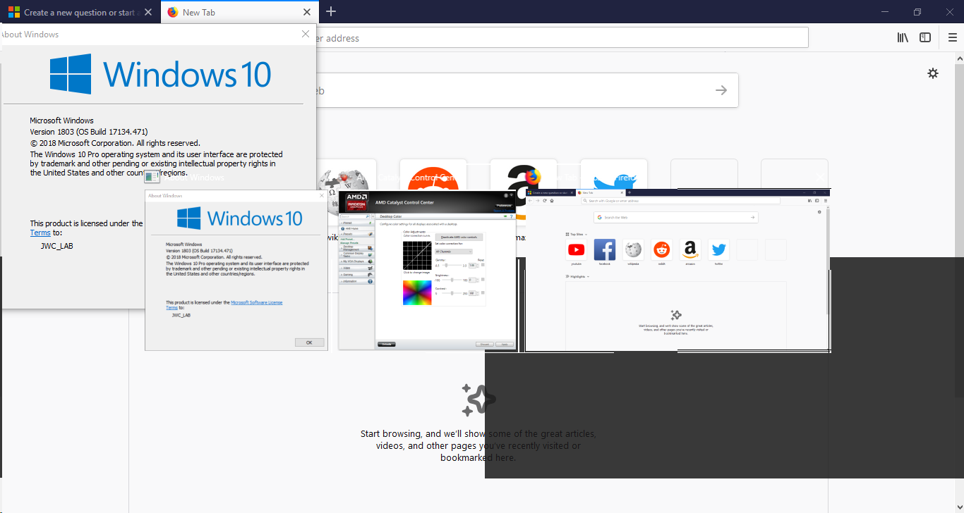Open the Firefox Library icon
The width and height of the screenshot is (964, 513).
(x=903, y=38)
